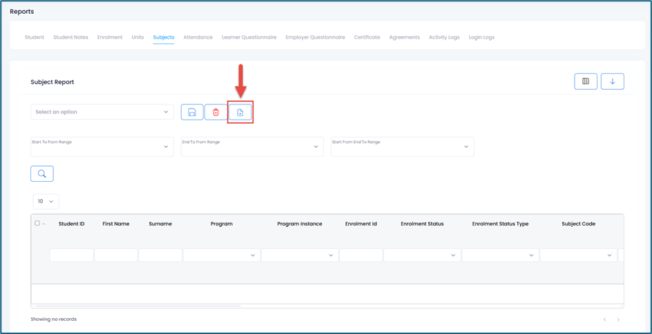
Task: Click the save filter icon button
Action: tap(192, 112)
